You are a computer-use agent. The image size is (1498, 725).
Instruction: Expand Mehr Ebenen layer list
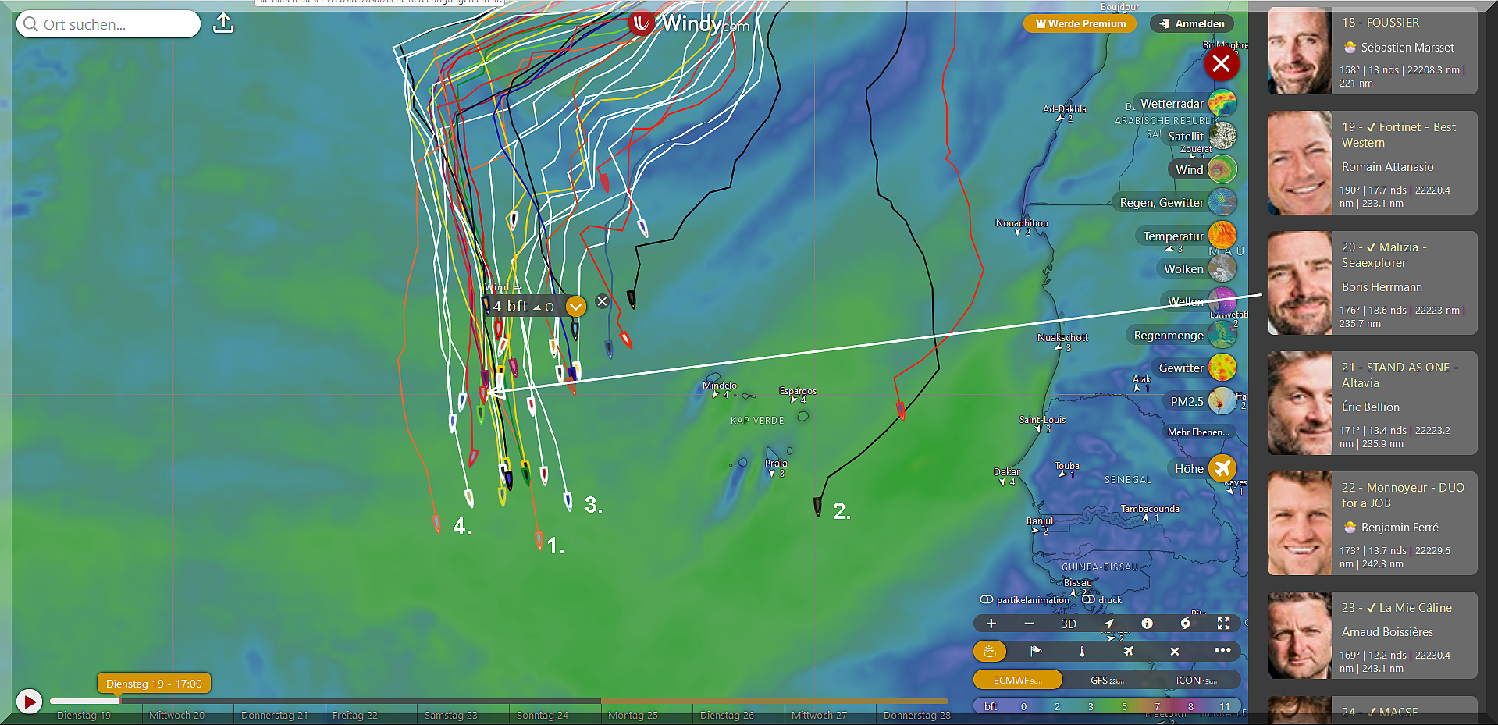click(1198, 432)
